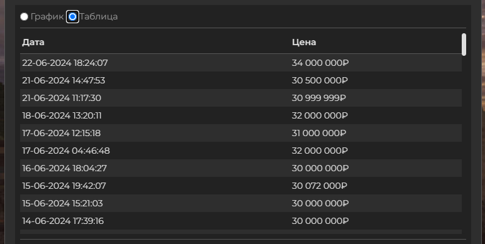Click the Цена column header
The width and height of the screenshot is (485, 244).
(x=304, y=42)
